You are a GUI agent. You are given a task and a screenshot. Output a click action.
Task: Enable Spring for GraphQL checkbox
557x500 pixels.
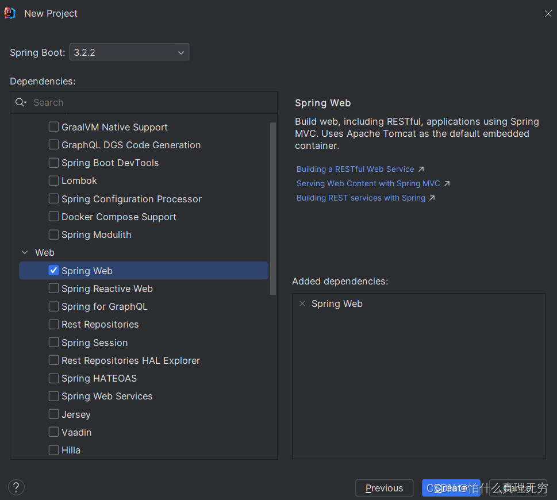click(53, 306)
